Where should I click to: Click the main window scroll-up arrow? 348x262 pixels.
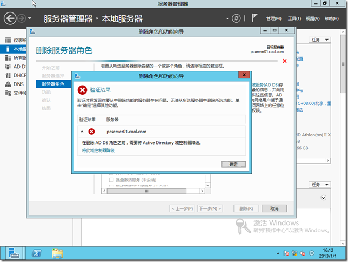[x=343, y=32]
